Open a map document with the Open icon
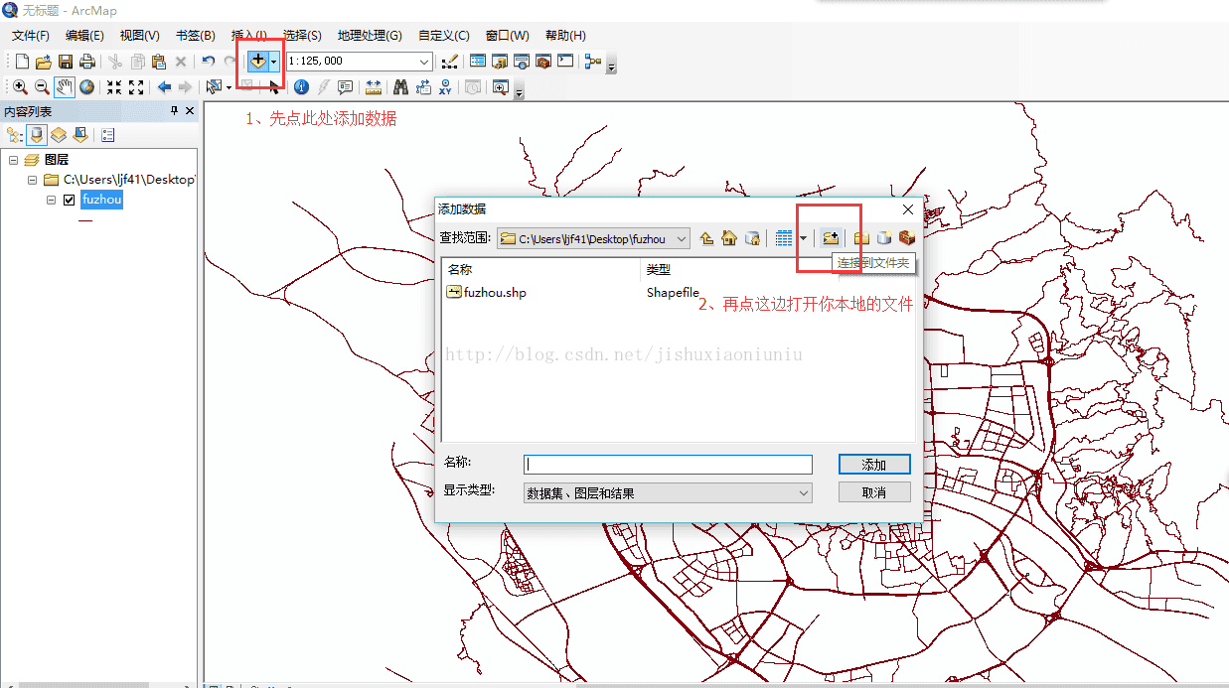 point(44,62)
